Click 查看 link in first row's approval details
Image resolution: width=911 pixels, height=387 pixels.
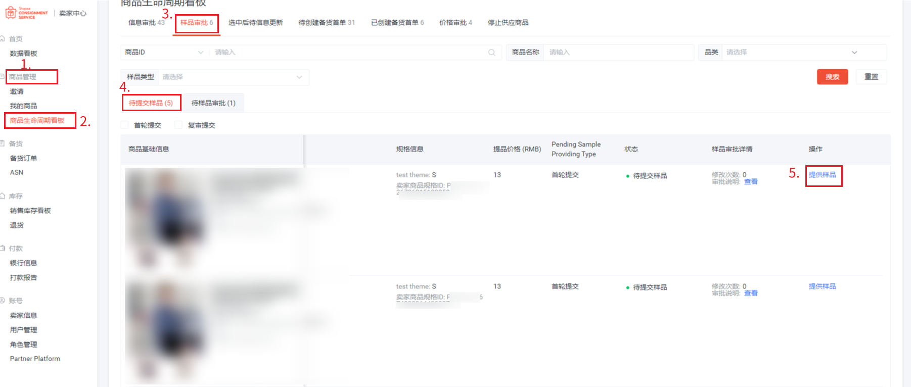coord(751,182)
